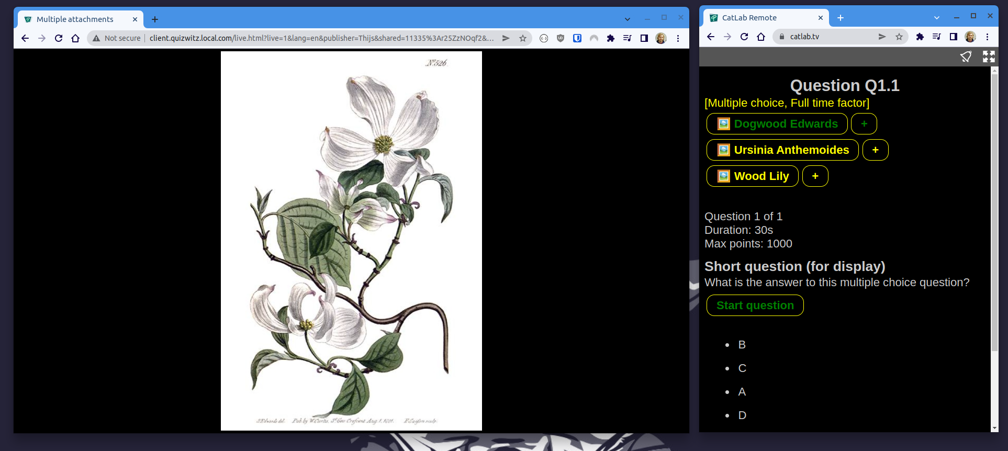This screenshot has width=1008, height=451.
Task: Click 'Question Q1.1' heading text
Action: (x=845, y=85)
